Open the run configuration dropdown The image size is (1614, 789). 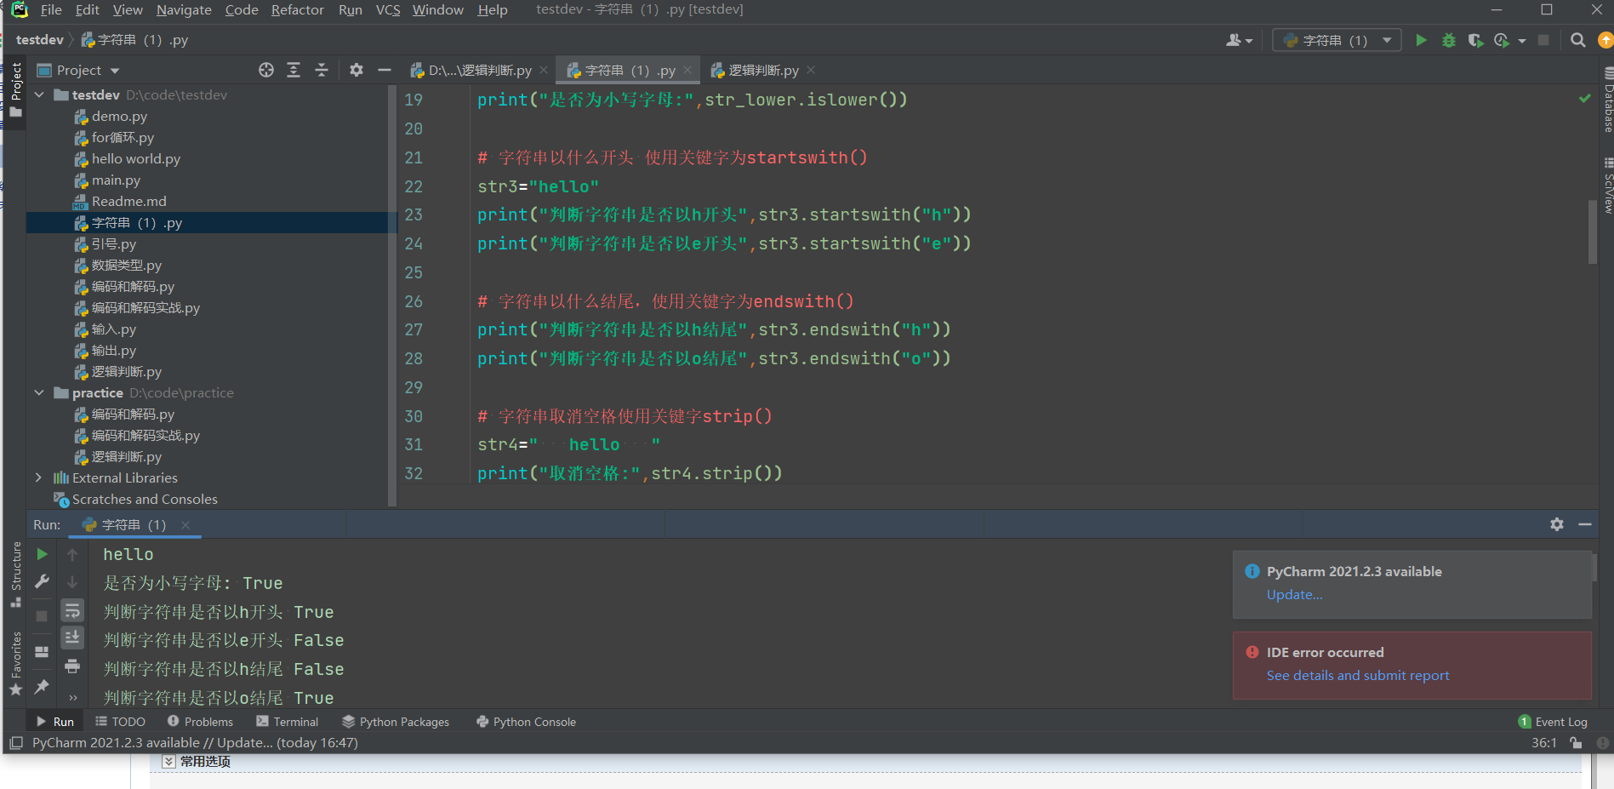(1337, 40)
